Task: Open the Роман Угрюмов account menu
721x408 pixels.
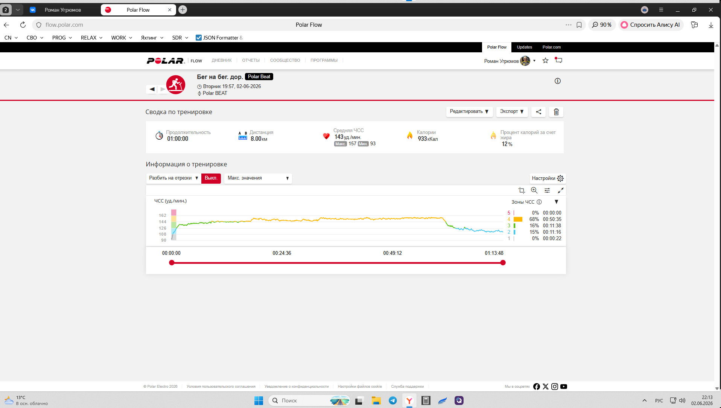Action: tap(510, 61)
